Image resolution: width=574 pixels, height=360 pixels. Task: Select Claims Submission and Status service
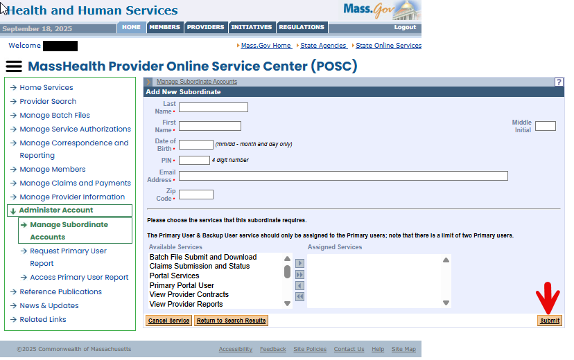pos(200,266)
